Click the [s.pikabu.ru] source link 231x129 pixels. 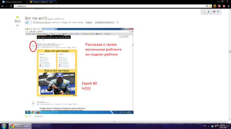tap(58, 19)
